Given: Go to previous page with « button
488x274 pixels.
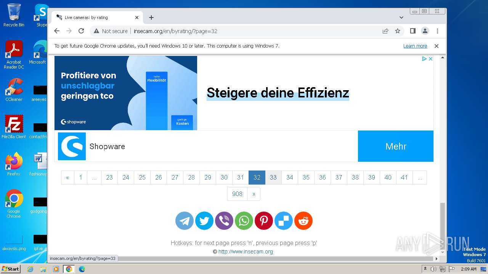Looking at the screenshot, I should tap(67, 177).
